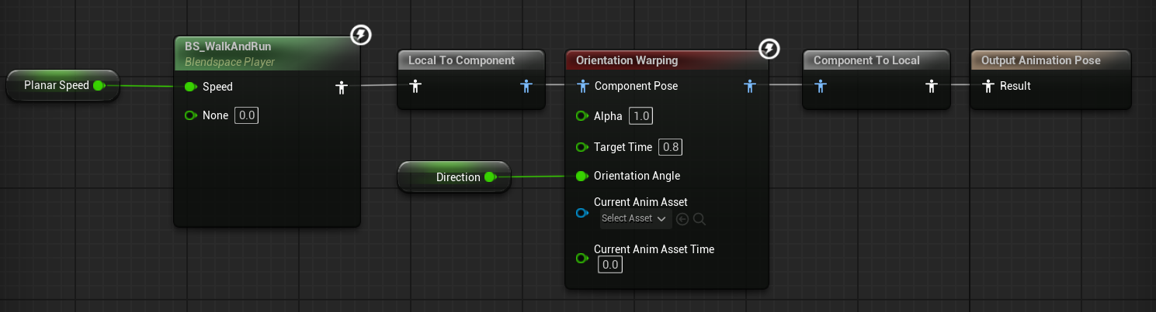Click the Direction variable output pin
Screen dimensions: 1156x312
tap(490, 177)
